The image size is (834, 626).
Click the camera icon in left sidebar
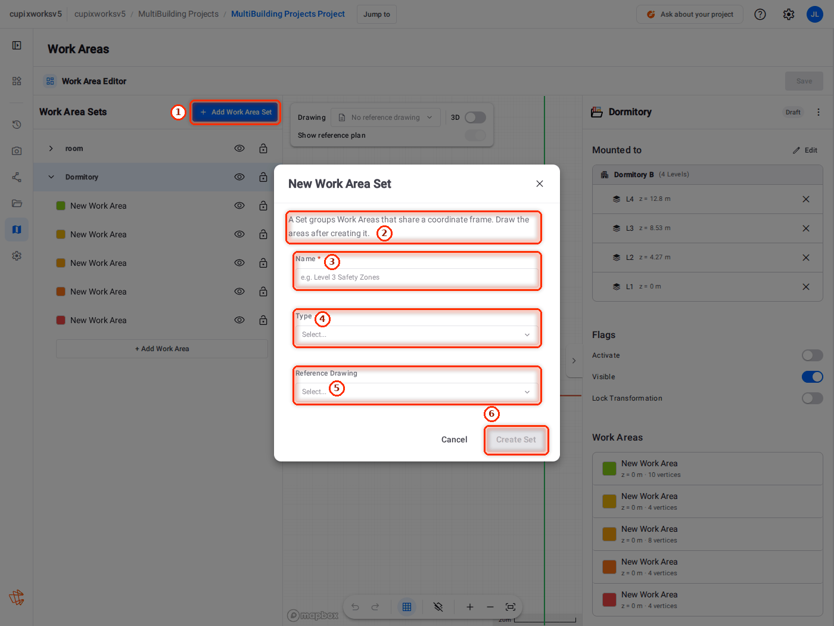click(17, 151)
